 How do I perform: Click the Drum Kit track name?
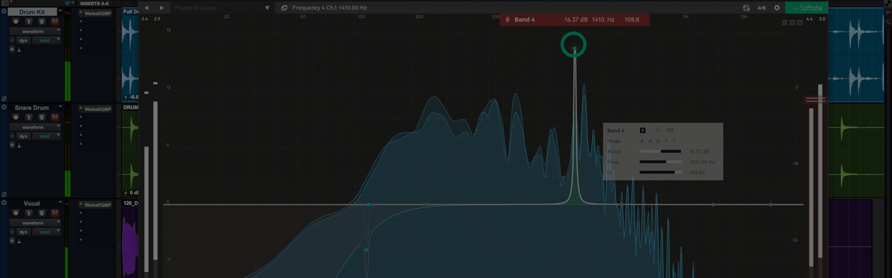click(32, 12)
